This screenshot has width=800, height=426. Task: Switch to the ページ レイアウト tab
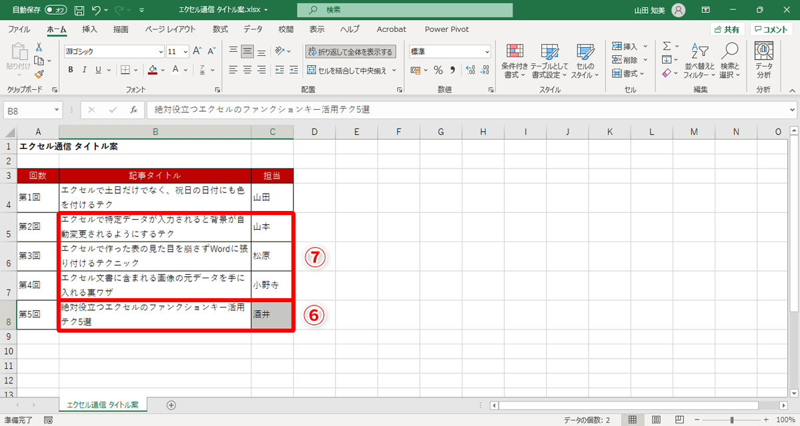pos(170,29)
